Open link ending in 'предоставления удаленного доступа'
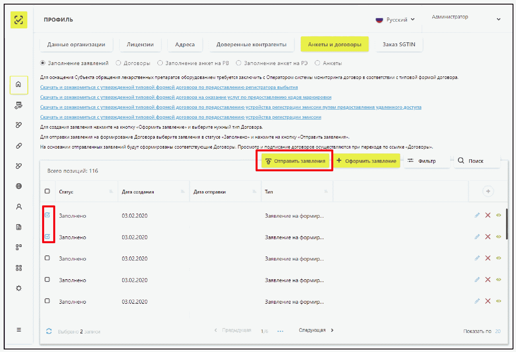516x352 pixels. 231,107
